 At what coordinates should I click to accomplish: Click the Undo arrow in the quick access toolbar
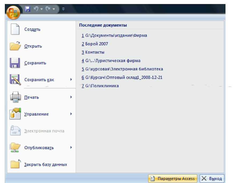[36, 9]
